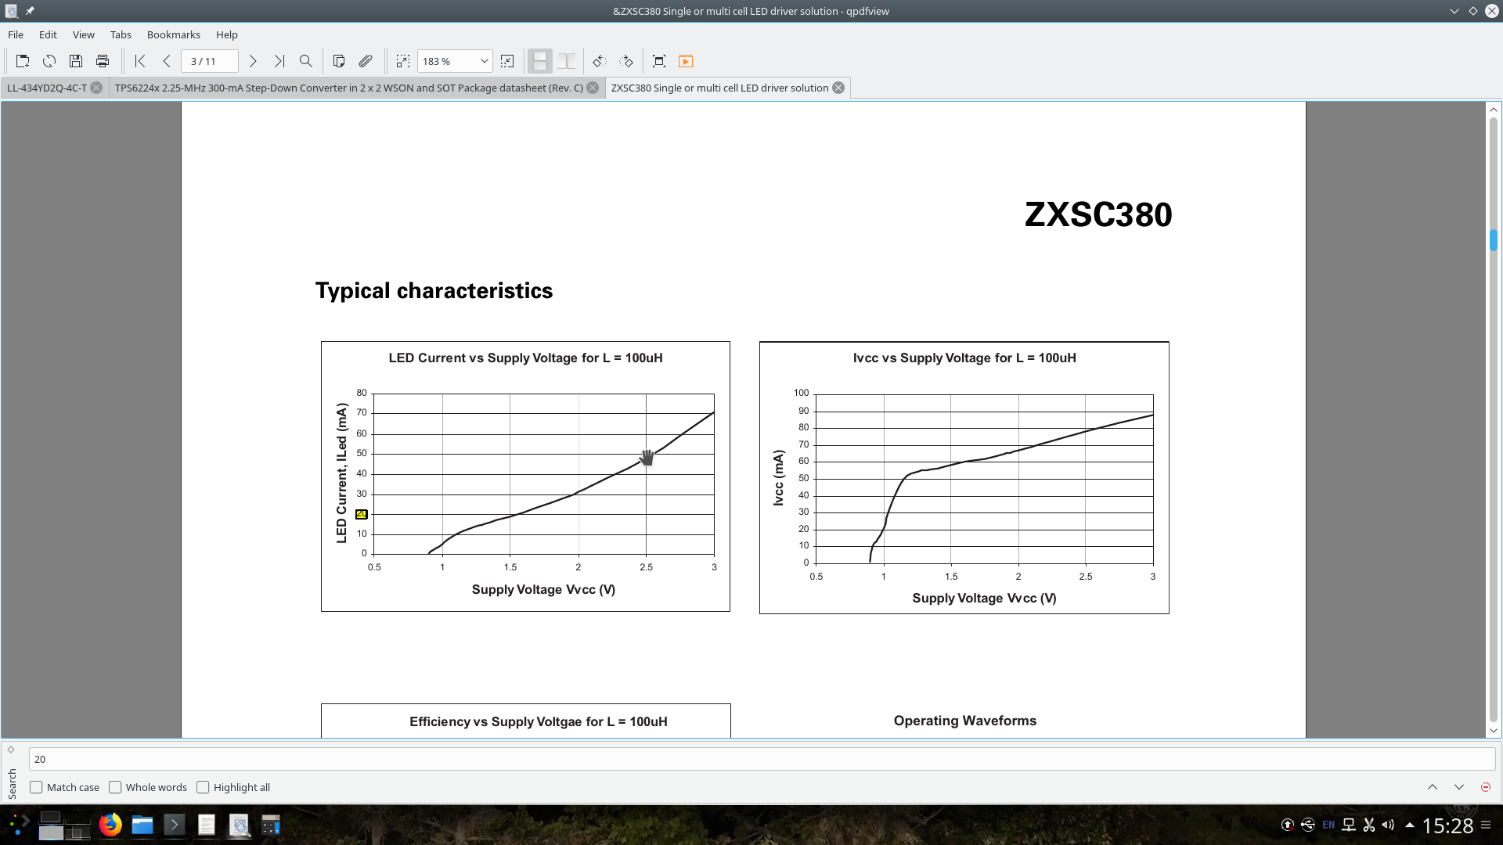Click the Typical characteristics heading
Image resolution: width=1503 pixels, height=845 pixels.
(434, 291)
